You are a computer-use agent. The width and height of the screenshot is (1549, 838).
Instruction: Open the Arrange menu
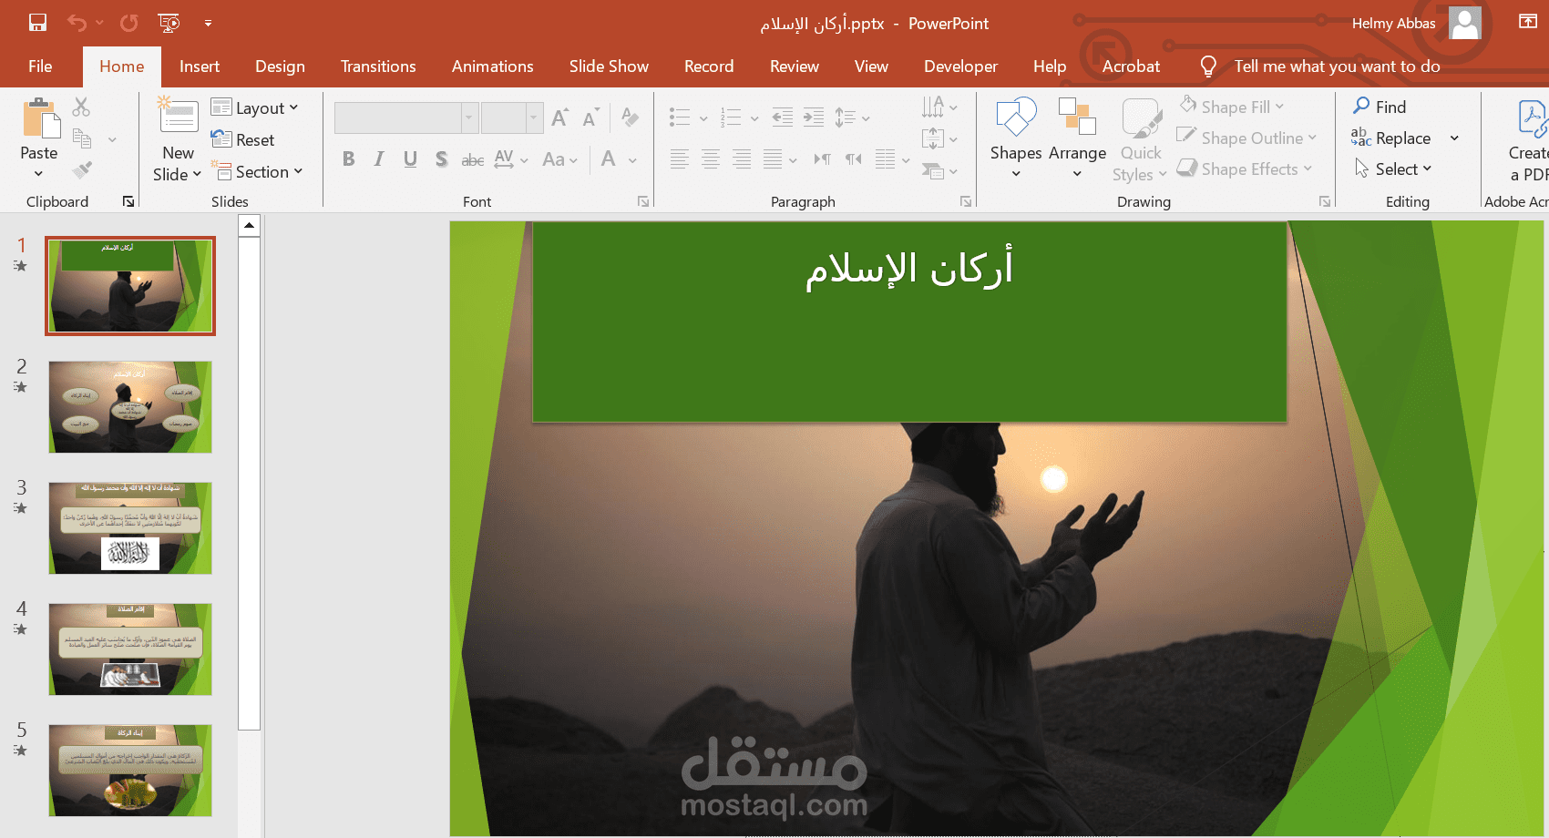tap(1077, 137)
